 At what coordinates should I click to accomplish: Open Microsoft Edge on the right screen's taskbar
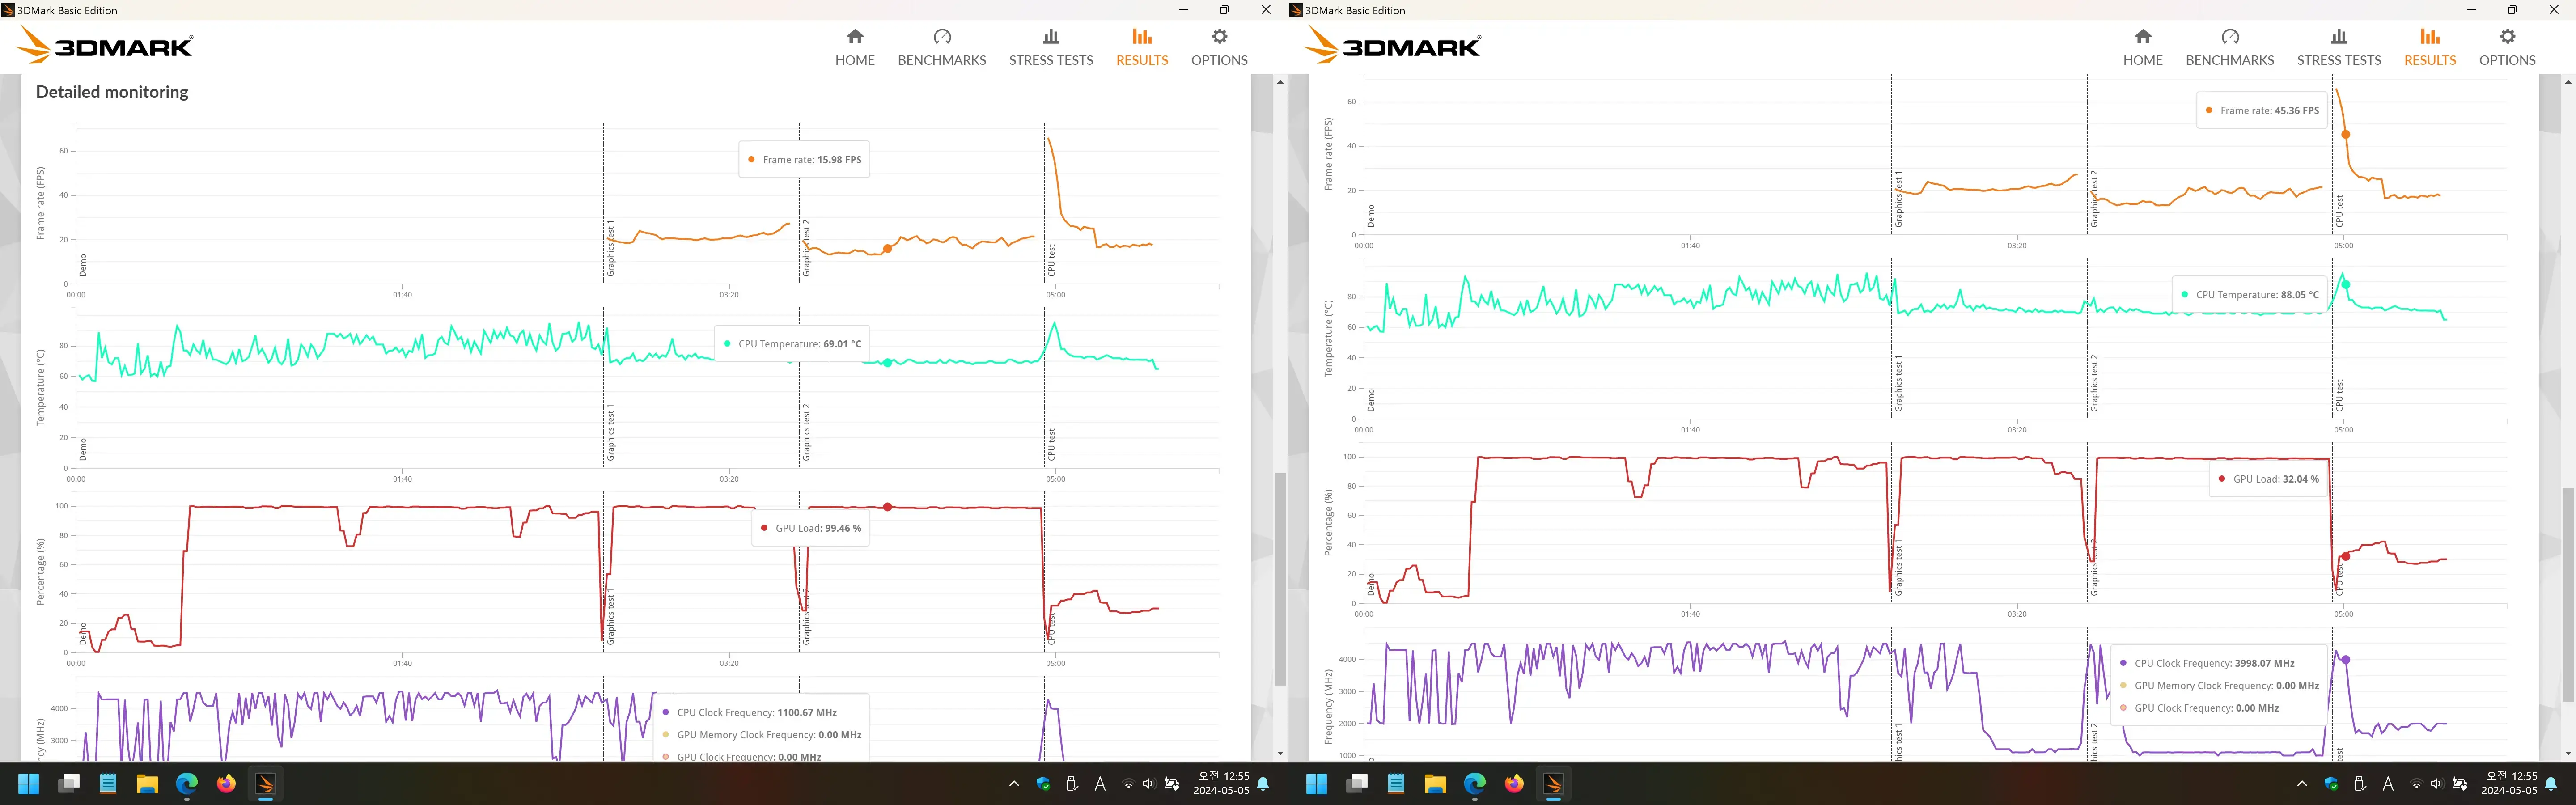click(x=1474, y=784)
